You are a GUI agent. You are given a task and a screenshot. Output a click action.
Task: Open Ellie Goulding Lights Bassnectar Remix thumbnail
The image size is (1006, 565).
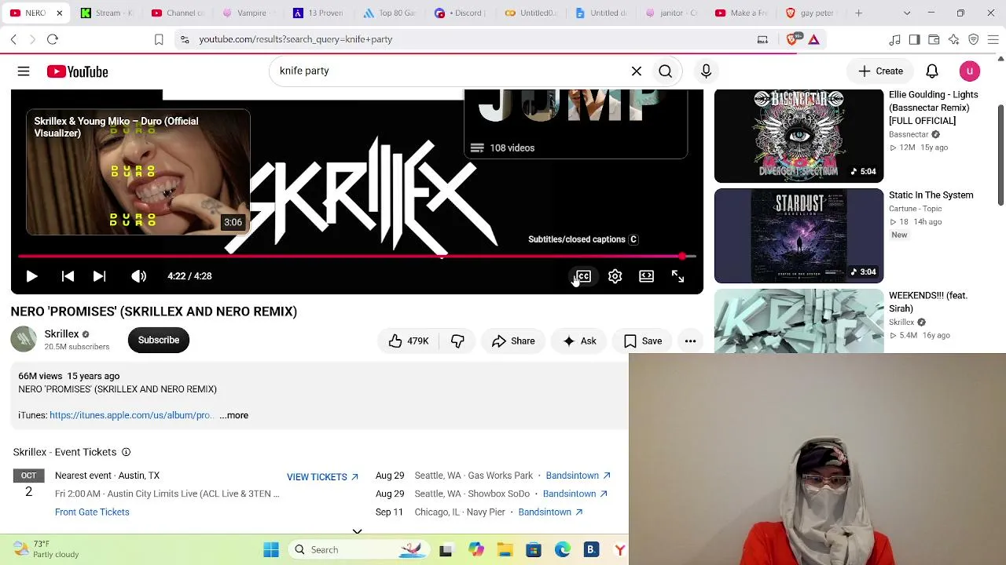(x=799, y=136)
